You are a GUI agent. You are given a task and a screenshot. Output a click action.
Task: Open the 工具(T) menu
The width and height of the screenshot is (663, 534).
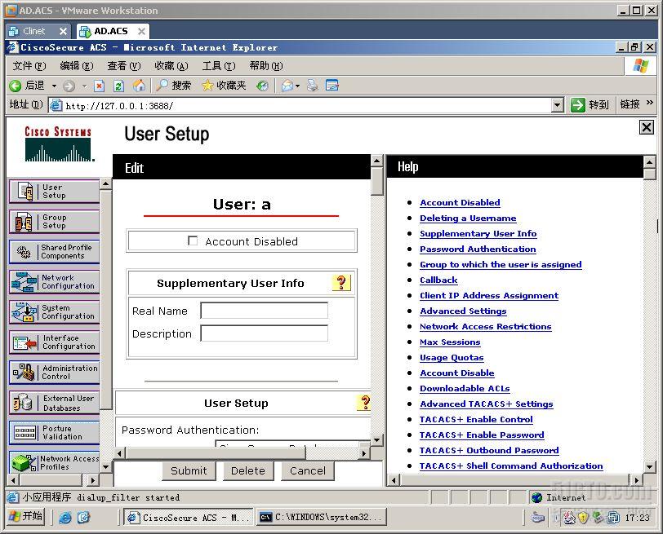click(219, 66)
